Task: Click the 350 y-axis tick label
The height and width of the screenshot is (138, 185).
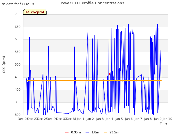Action: pyautogui.click(x=18, y=102)
